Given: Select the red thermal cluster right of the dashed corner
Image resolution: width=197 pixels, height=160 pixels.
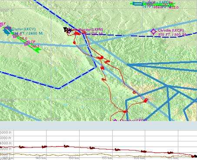Looking at the screenshot, I should pos(102,67).
